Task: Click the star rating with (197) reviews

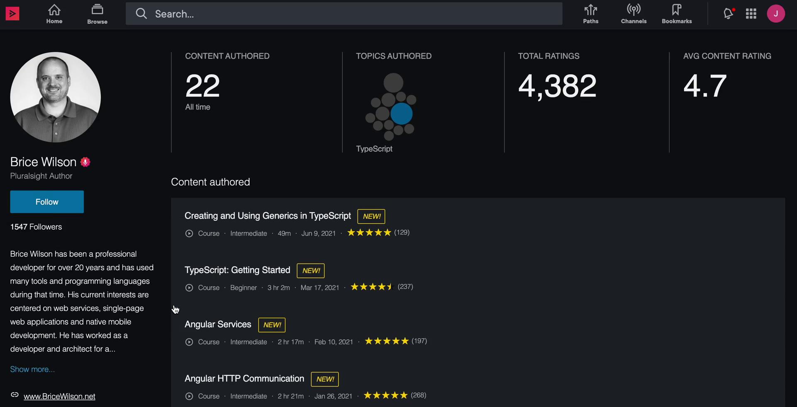Action: click(x=386, y=341)
